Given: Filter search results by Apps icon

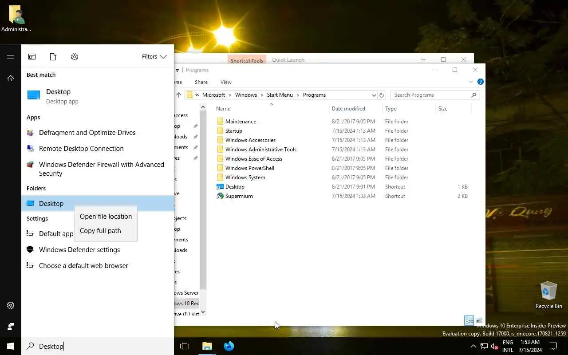Looking at the screenshot, I should click(x=32, y=57).
